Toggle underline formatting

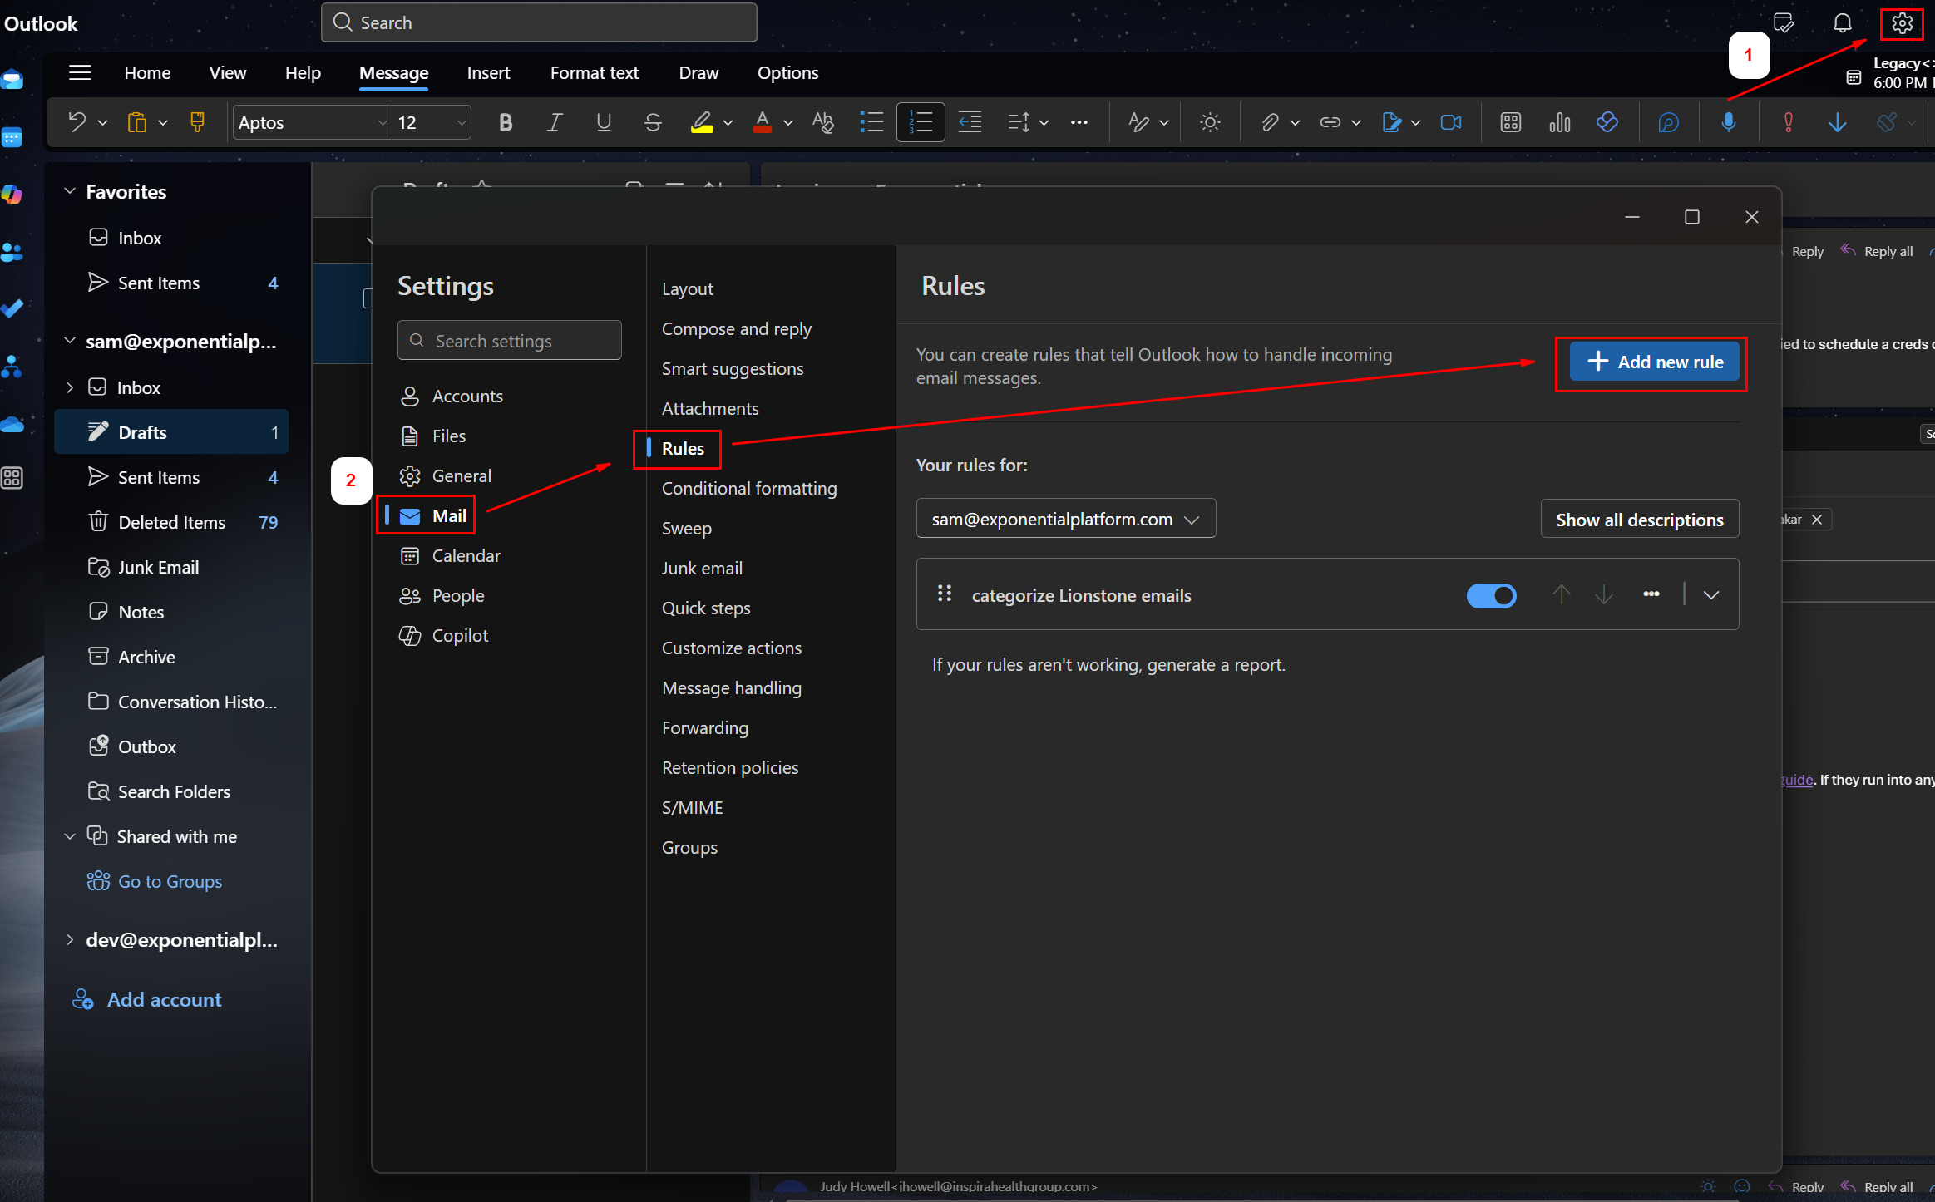pos(604,123)
